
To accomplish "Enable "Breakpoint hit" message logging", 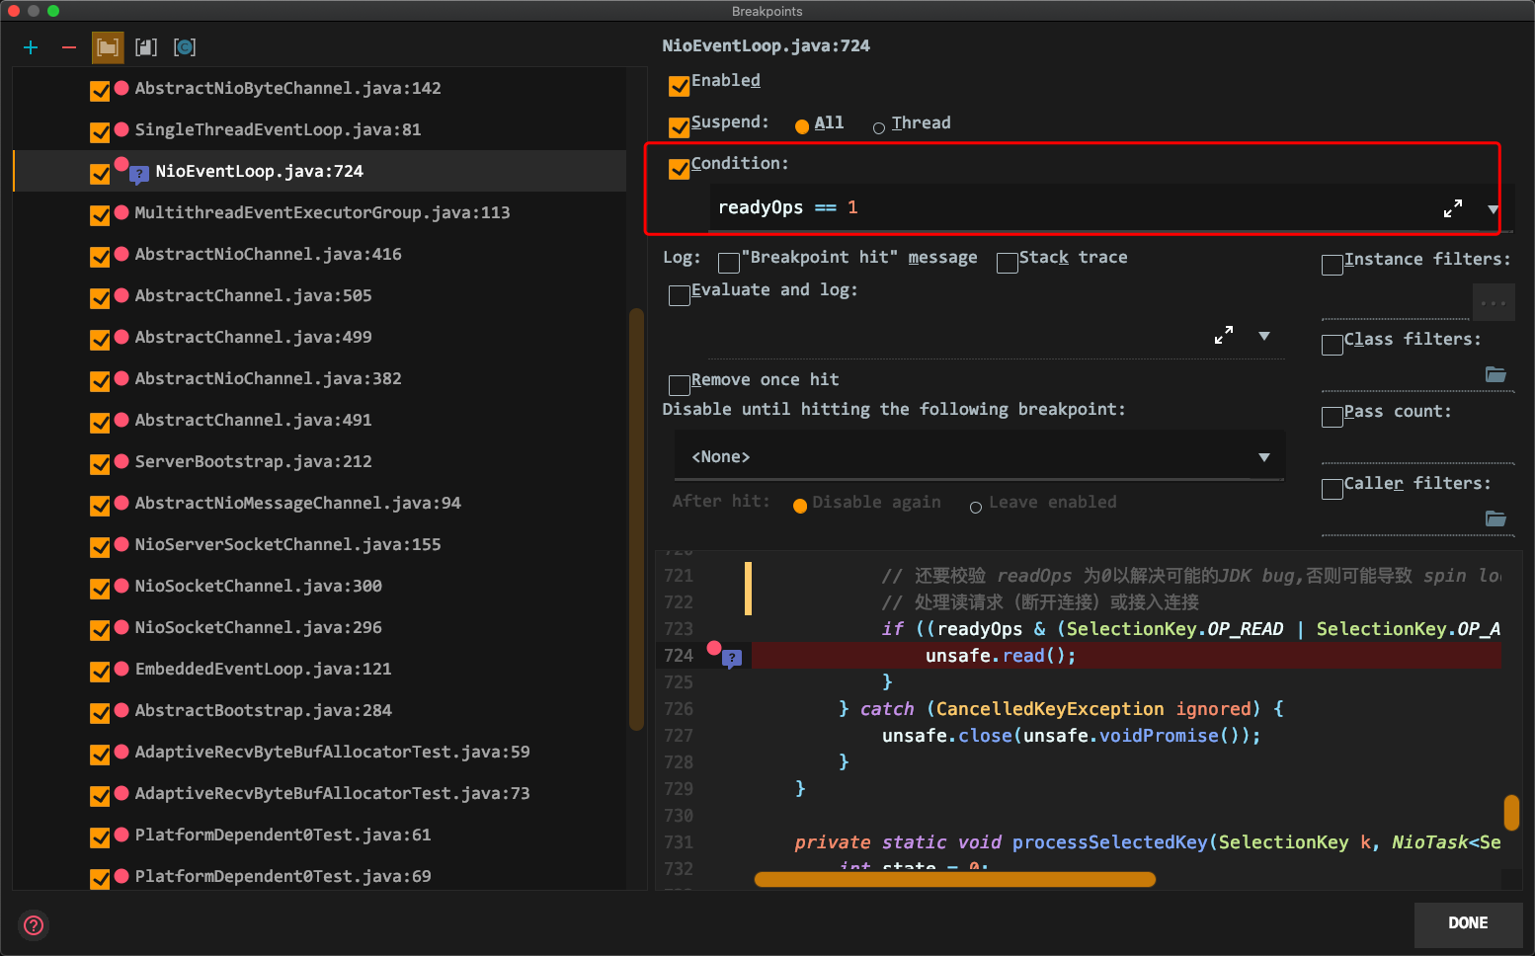I will click(729, 263).
